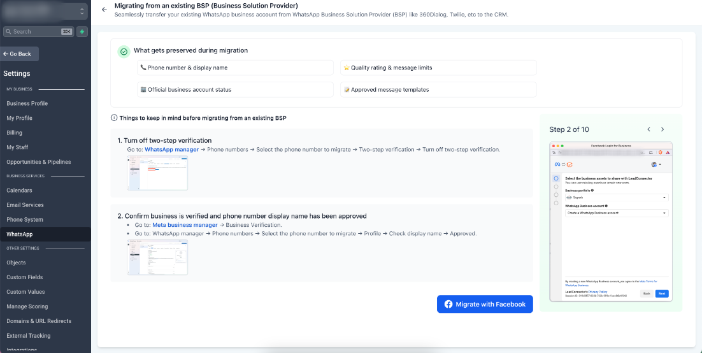Viewport: 702px width, 353px height.
Task: Open two-step verification screenshot thumbnail
Action: 157,173
